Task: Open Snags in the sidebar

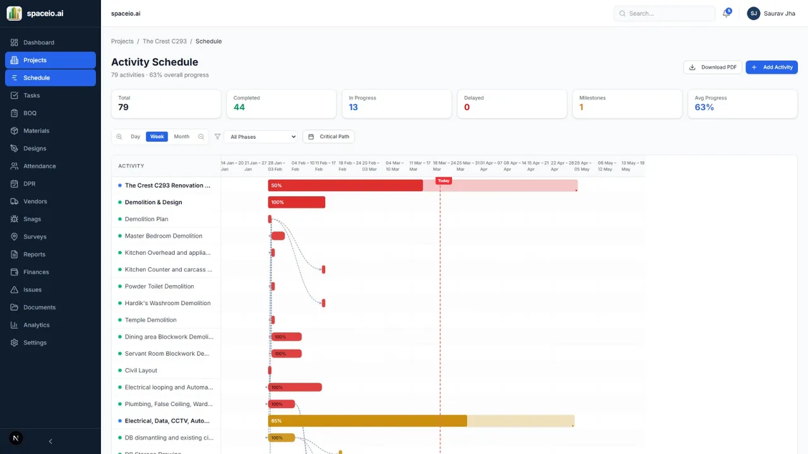Action: click(50, 219)
